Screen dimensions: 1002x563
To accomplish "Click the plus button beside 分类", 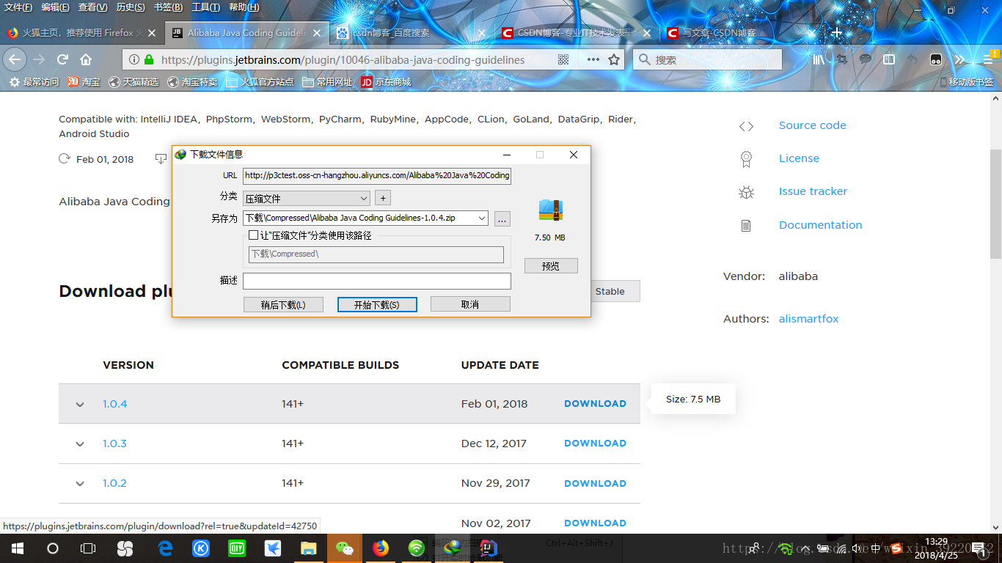I will (x=383, y=198).
